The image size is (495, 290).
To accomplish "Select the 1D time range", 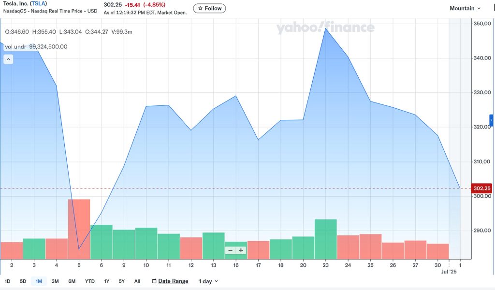I will click(8, 281).
